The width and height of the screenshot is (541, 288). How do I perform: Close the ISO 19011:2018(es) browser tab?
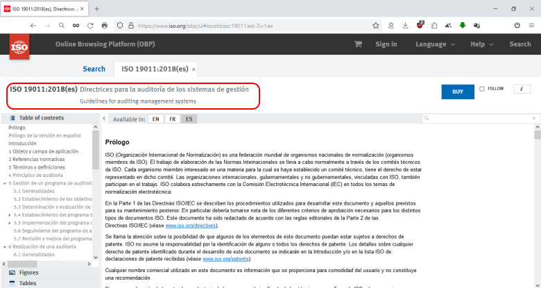coord(82,9)
